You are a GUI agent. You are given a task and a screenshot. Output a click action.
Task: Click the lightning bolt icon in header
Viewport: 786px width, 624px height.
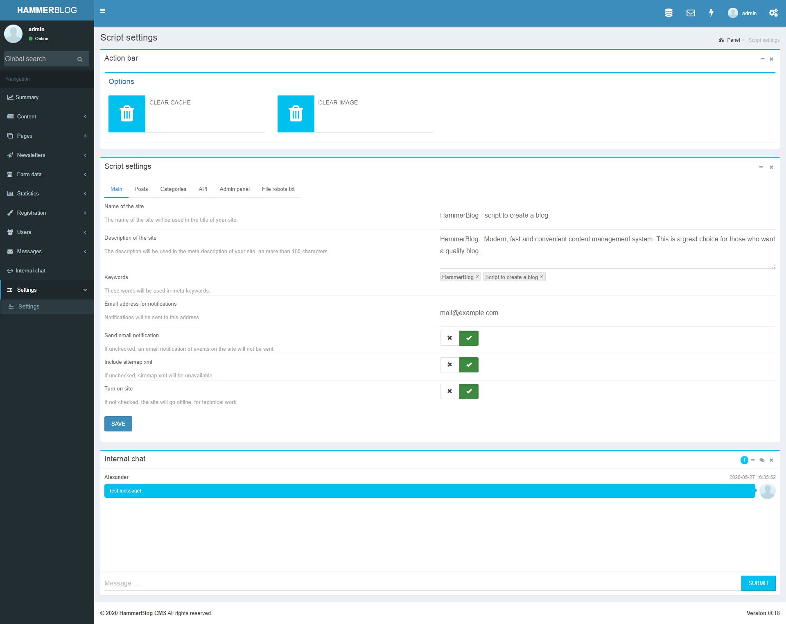711,13
